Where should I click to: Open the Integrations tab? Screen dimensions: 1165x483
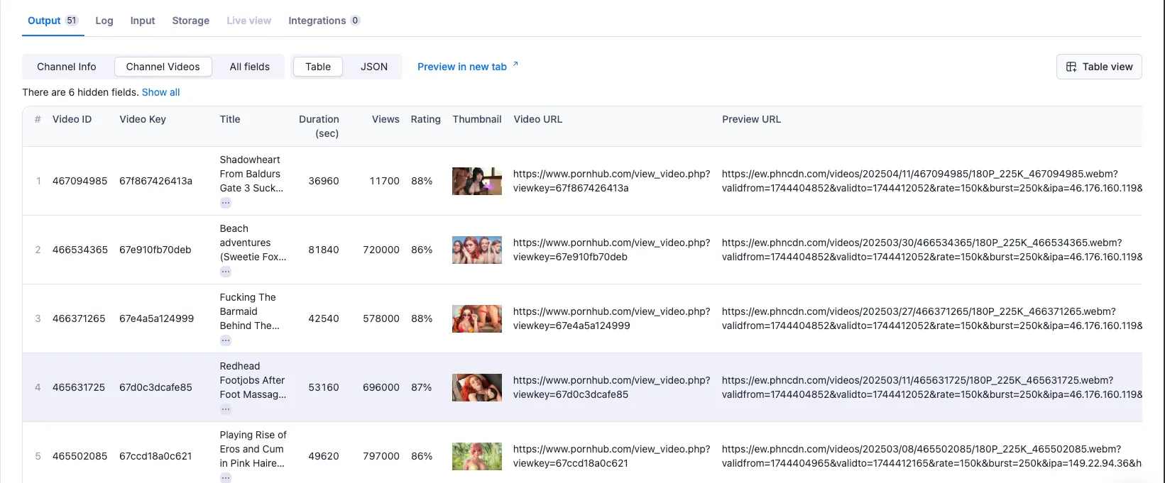[x=324, y=21]
